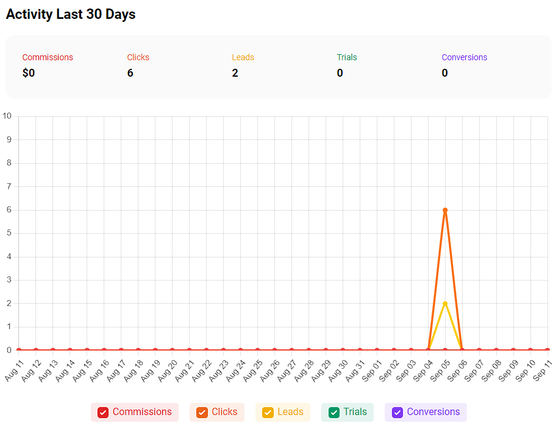This screenshot has width=559, height=426.
Task: Click the yellow Leads data point at Sep 05
Action: point(444,302)
